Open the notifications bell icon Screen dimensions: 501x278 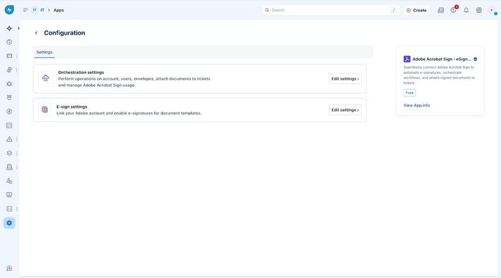[466, 10]
